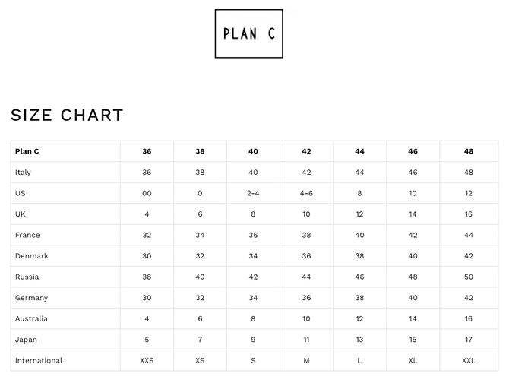Select column header size 42
The height and width of the screenshot is (380, 509).
(306, 151)
